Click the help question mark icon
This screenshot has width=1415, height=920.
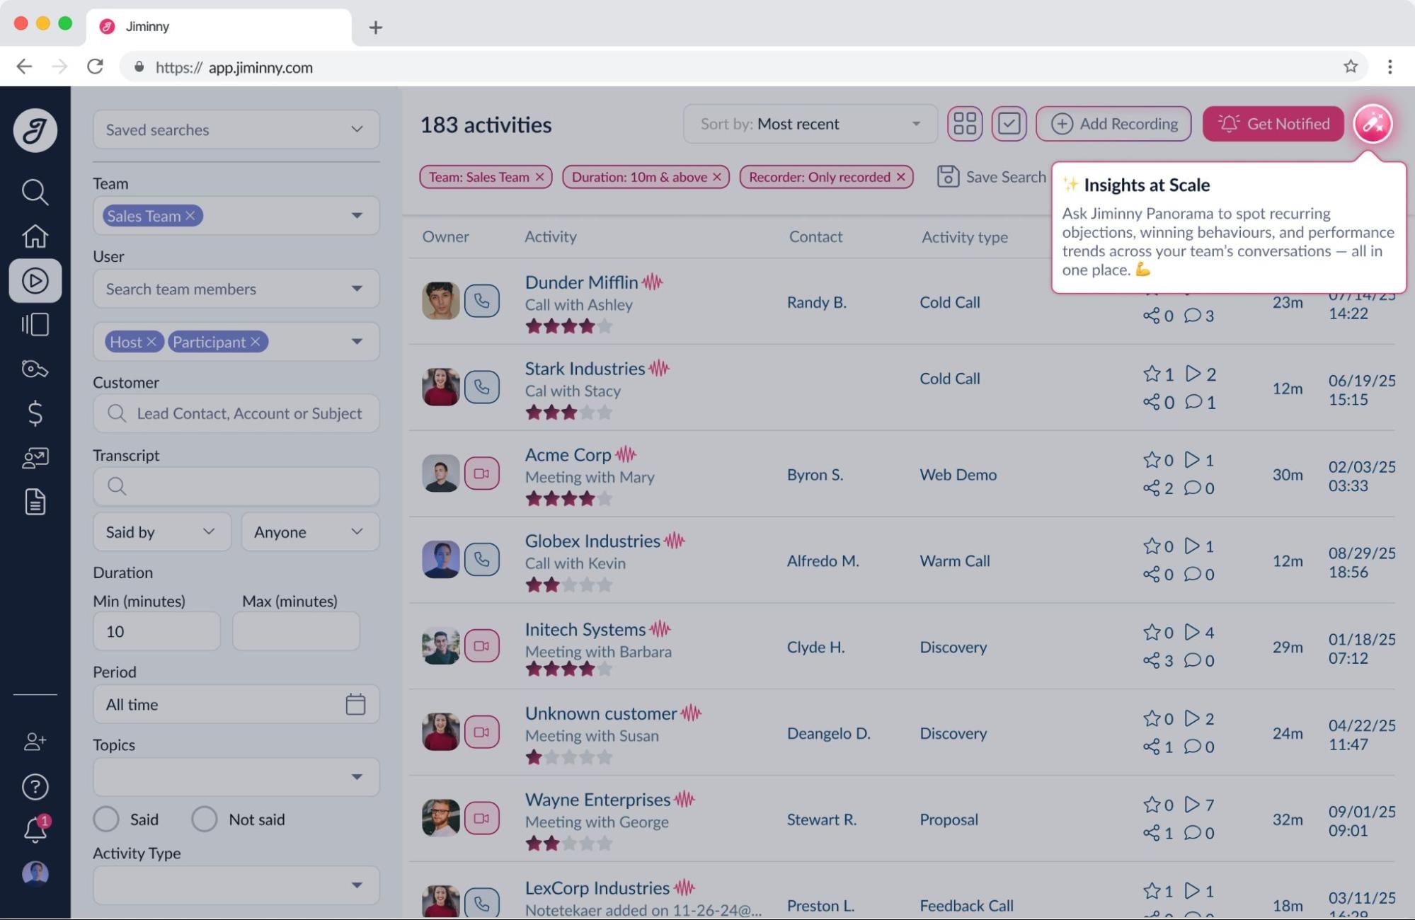35,786
